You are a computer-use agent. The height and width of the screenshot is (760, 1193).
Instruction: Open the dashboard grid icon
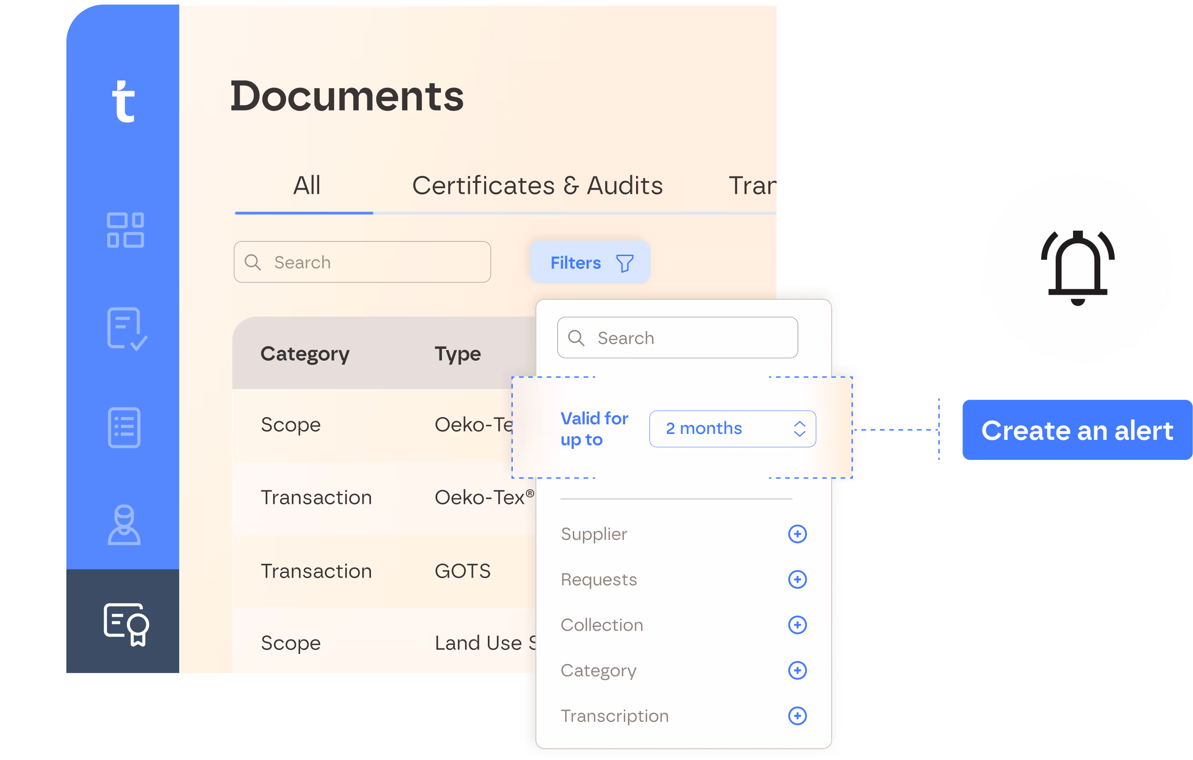[x=125, y=230]
